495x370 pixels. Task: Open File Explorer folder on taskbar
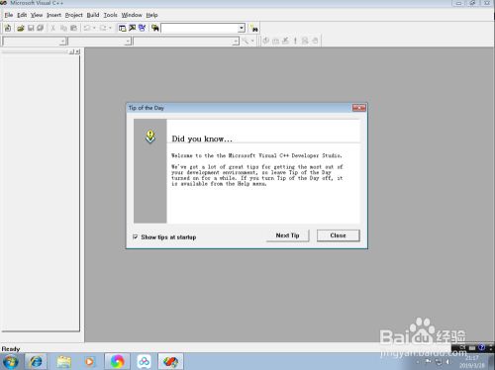click(63, 361)
